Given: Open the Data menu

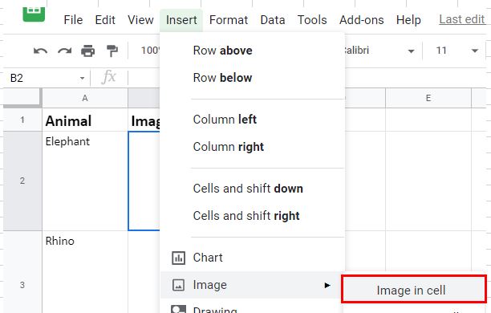Looking at the screenshot, I should pos(273,20).
